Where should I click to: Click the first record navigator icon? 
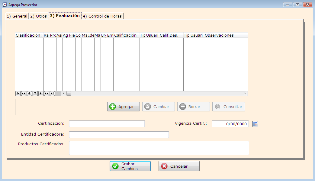[18, 93]
